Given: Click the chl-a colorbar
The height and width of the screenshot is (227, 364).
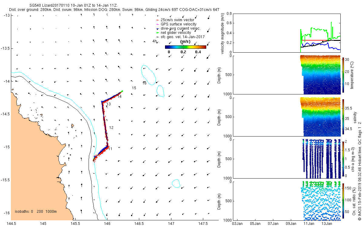Looking at the screenshot, I should (x=343, y=159).
